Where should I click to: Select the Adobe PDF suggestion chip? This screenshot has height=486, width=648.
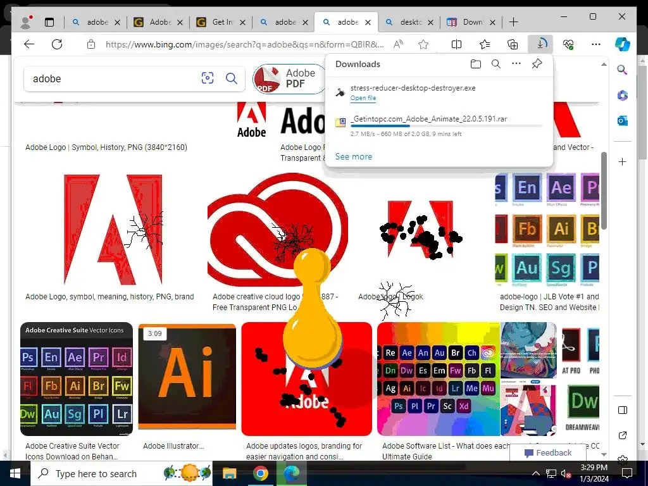[290, 78]
